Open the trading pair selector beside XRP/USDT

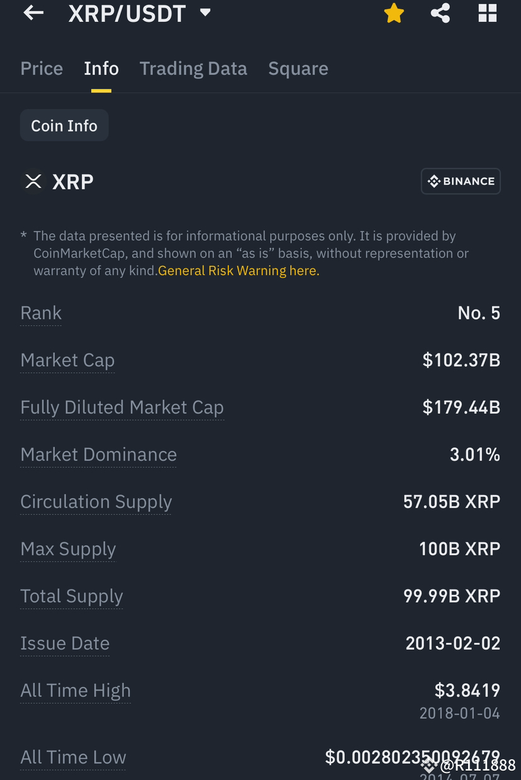click(204, 12)
